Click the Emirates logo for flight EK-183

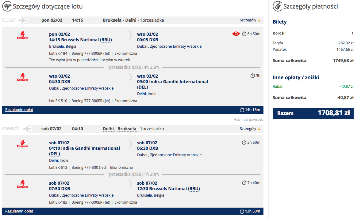click(23, 184)
